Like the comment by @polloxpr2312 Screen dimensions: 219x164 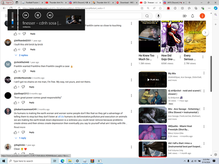[15, 103]
